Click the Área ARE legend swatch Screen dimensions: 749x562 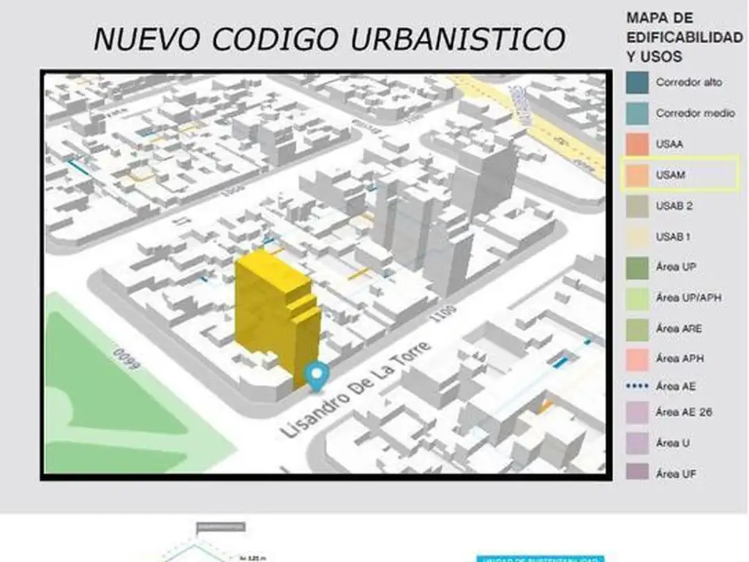[x=636, y=329]
